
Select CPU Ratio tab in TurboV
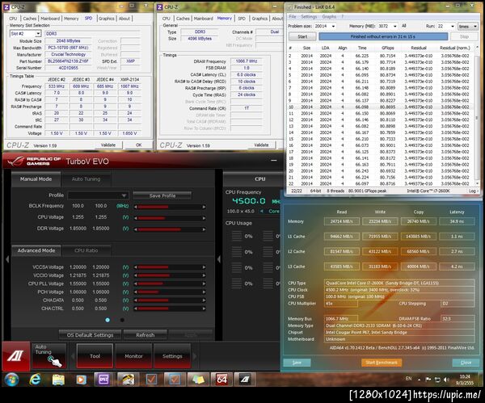[86, 250]
